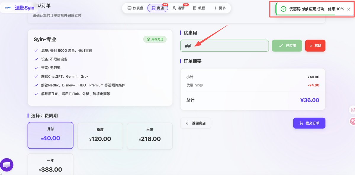355x175 pixels.
Task: Click the 设备: 不限制设备 feature line
Action: (x=54, y=59)
